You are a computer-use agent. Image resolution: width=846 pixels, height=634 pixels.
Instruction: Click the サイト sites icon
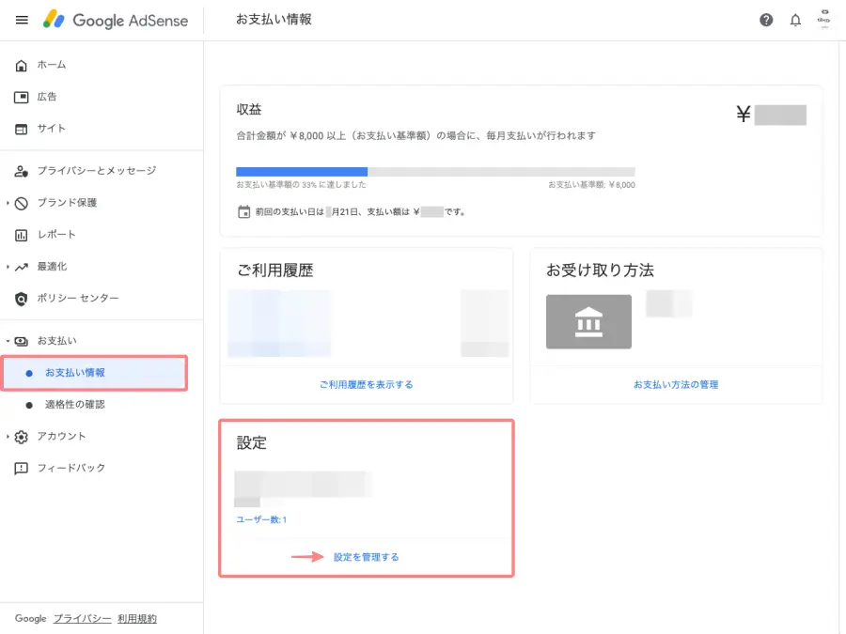21,129
